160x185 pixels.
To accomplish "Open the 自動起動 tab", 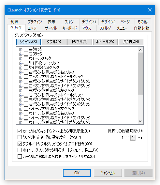I will pos(141,28).
